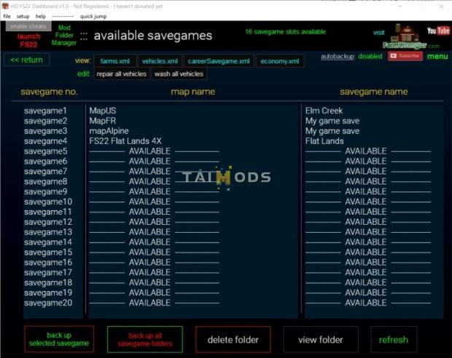Select savegame6 slot
This screenshot has width=452, height=358.
[45, 161]
